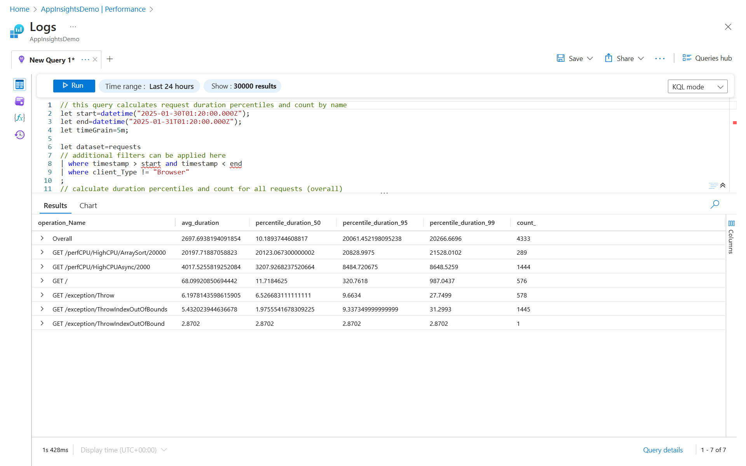The image size is (746, 466).
Task: Switch to the Chart tab
Action: (x=88, y=206)
